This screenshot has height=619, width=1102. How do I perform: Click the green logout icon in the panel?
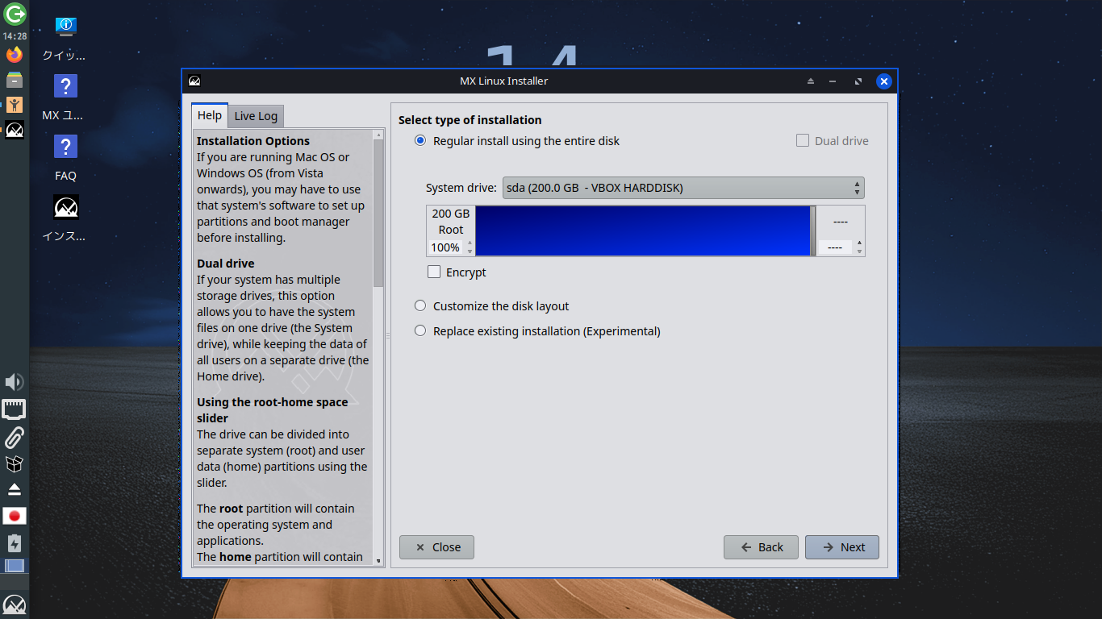(15, 14)
